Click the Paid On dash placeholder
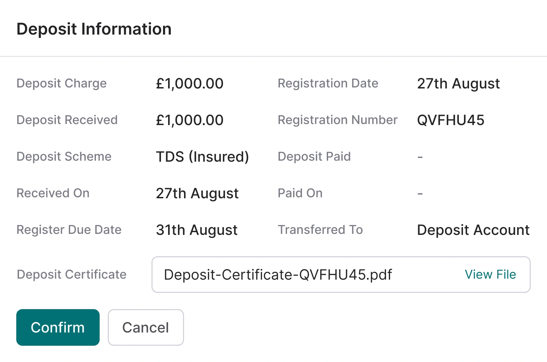 point(420,193)
